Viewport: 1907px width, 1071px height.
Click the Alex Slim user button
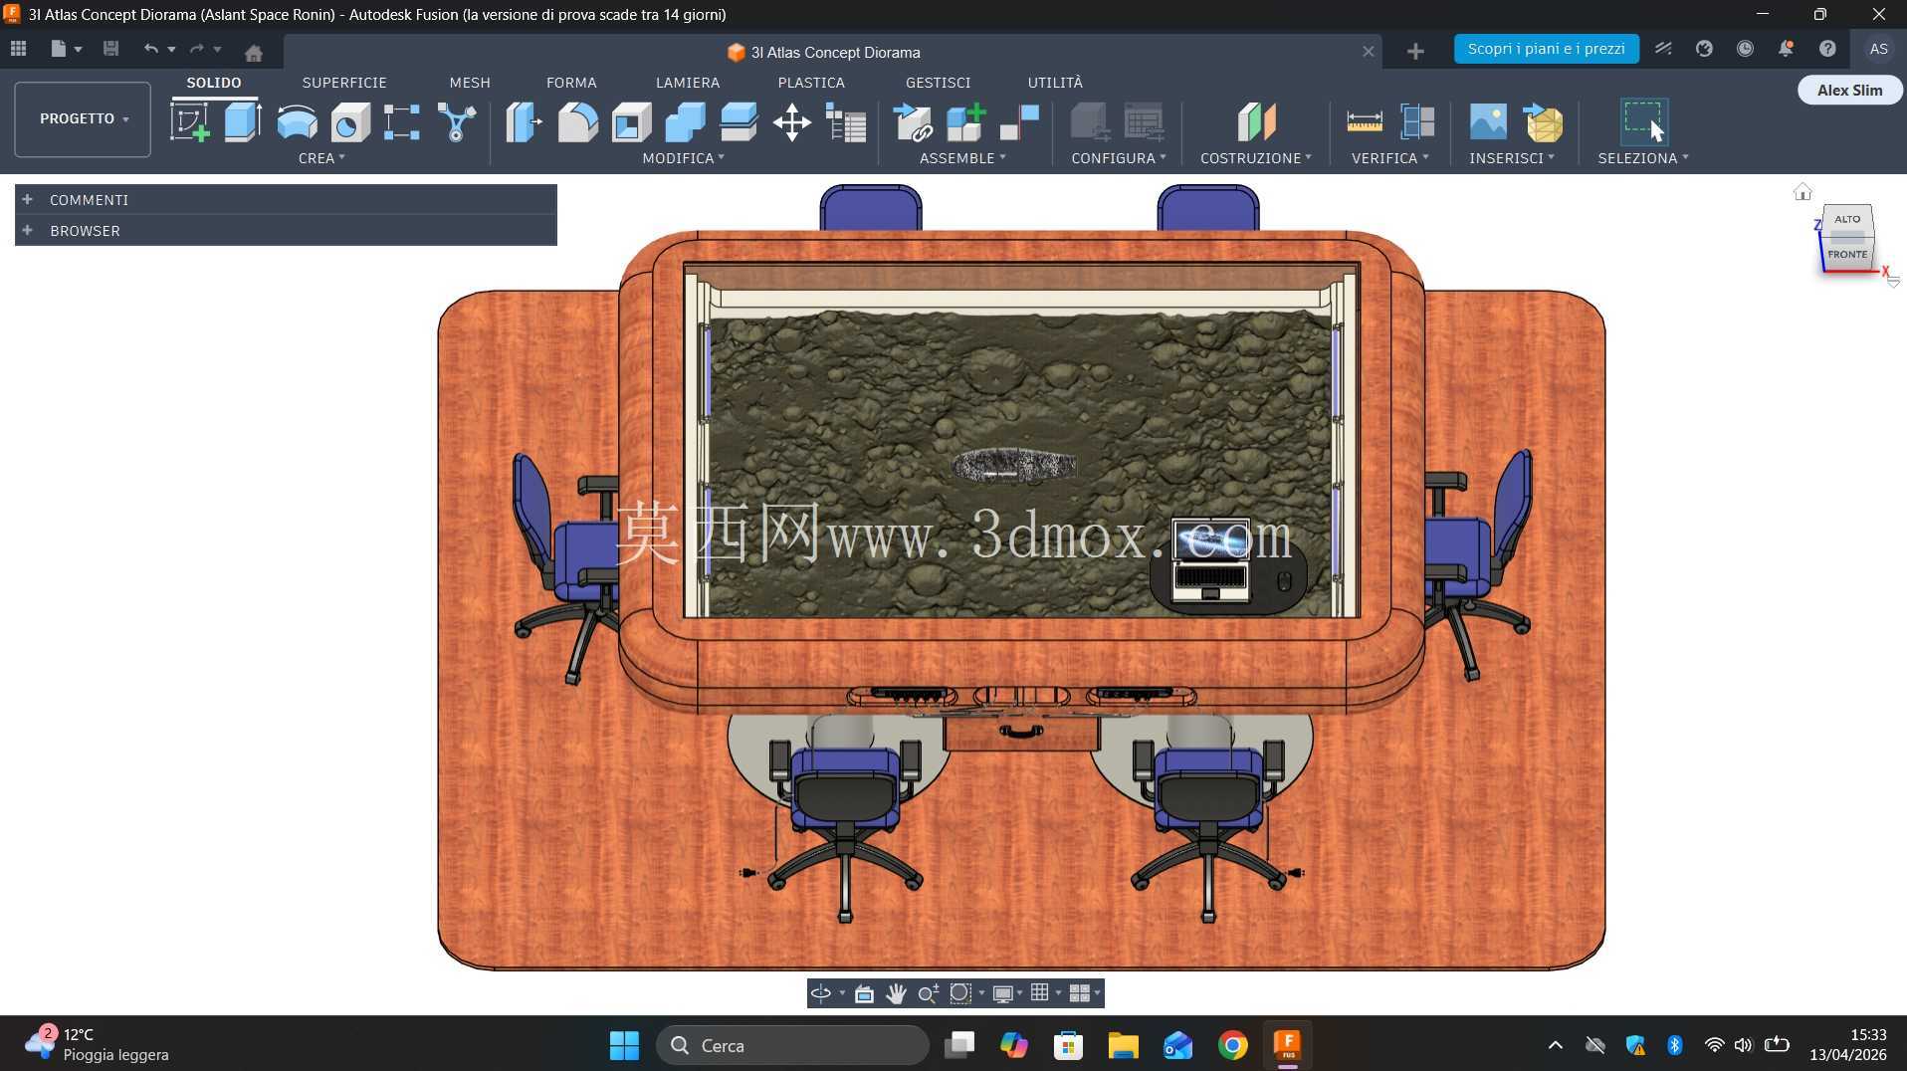[1849, 91]
